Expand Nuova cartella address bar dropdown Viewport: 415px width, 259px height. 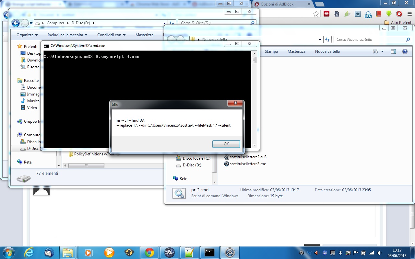pyautogui.click(x=321, y=39)
